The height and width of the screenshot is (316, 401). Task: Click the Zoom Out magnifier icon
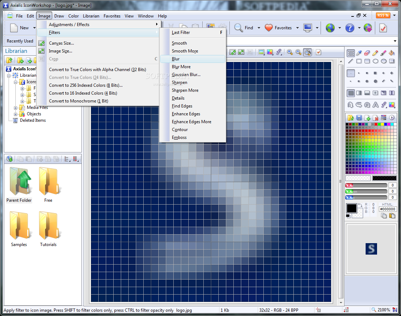pyautogui.click(x=298, y=52)
